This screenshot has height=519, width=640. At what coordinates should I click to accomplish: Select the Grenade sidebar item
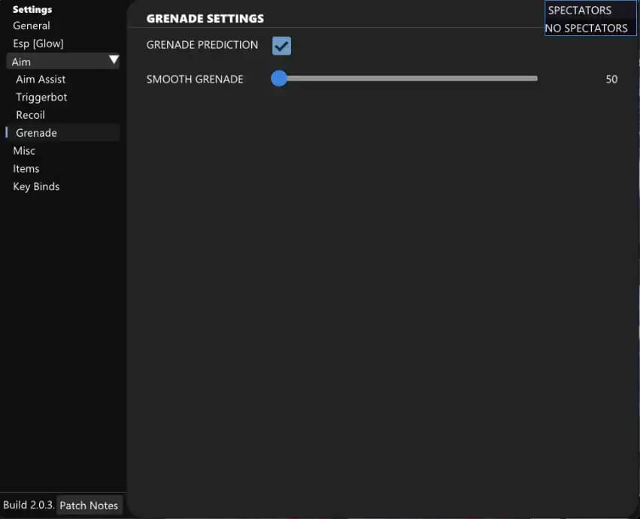coord(36,133)
